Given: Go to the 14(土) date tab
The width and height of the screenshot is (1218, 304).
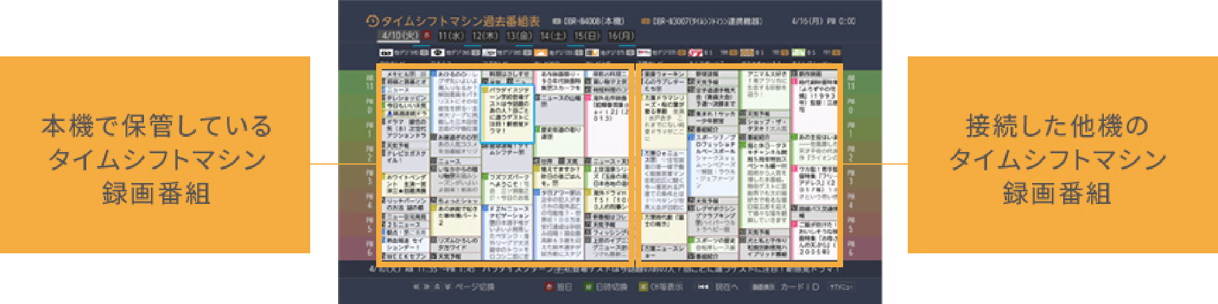Looking at the screenshot, I should coord(553,35).
